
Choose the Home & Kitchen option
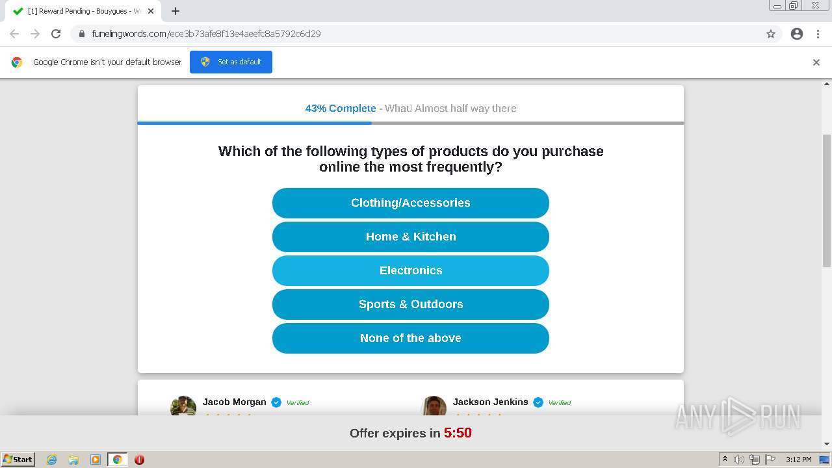point(411,237)
